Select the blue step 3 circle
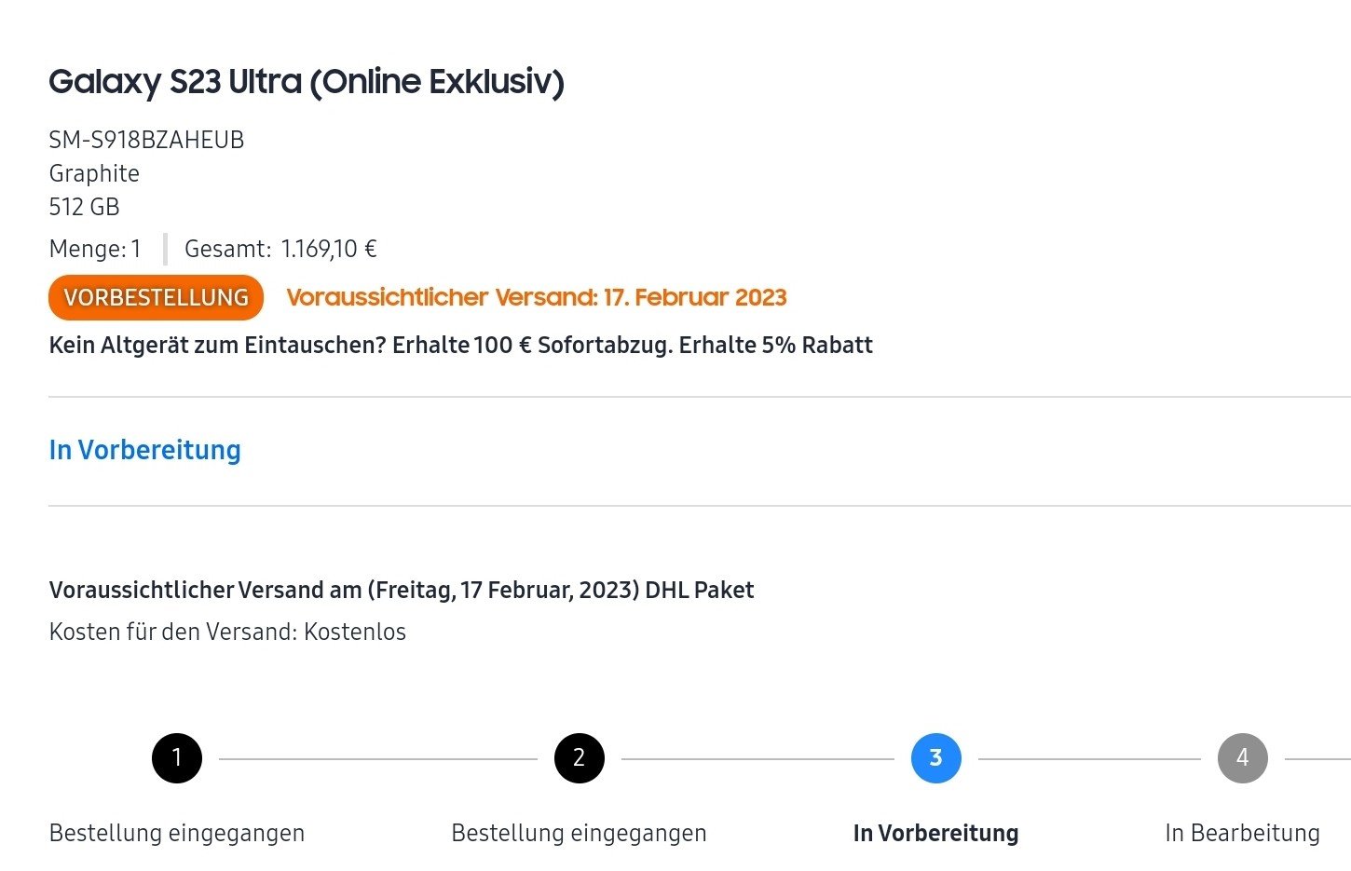Screen dimensions: 1351x871 click(x=935, y=758)
